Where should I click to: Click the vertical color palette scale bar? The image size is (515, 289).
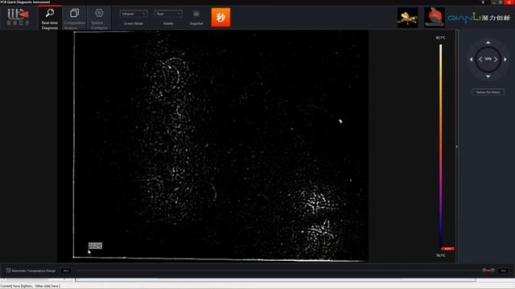(441, 146)
